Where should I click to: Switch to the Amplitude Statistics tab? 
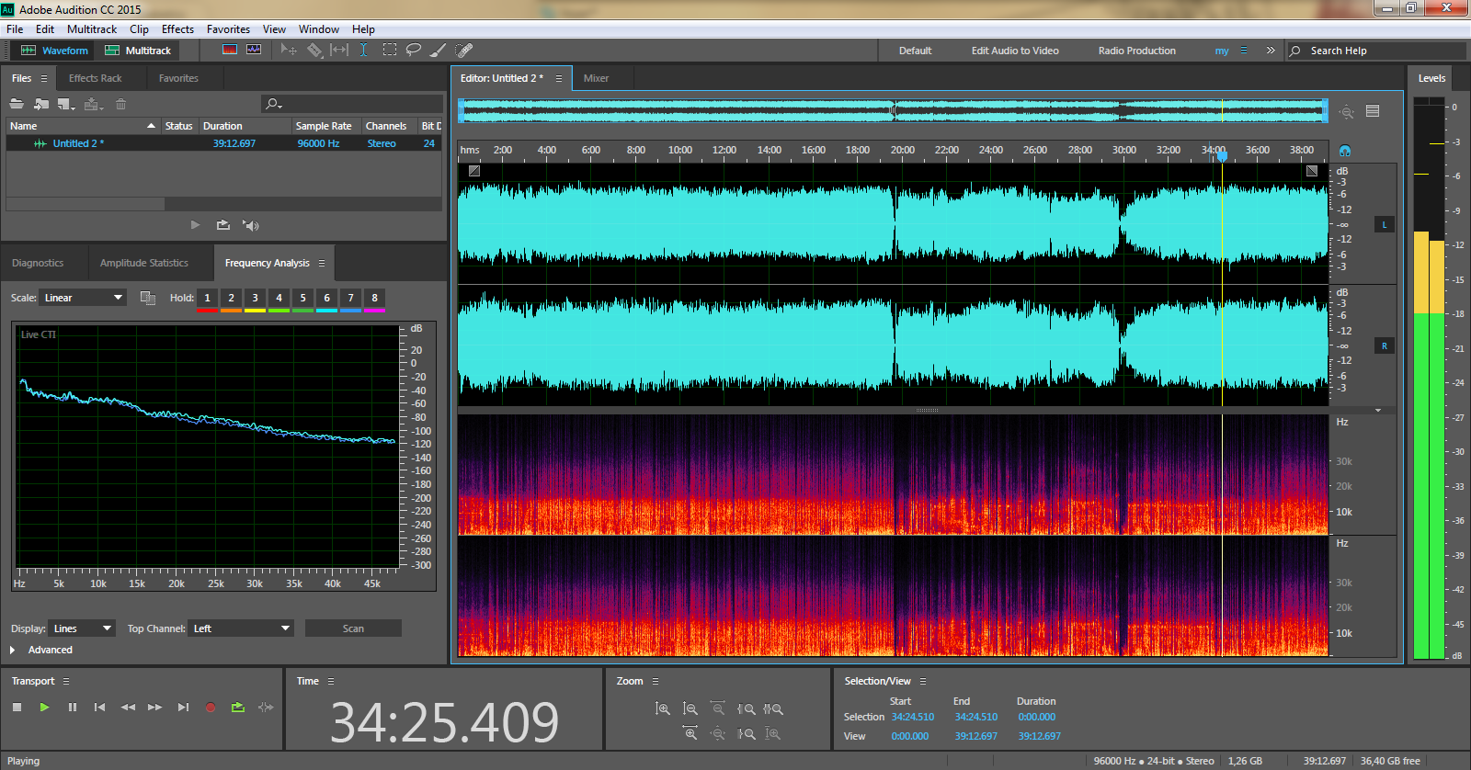144,263
